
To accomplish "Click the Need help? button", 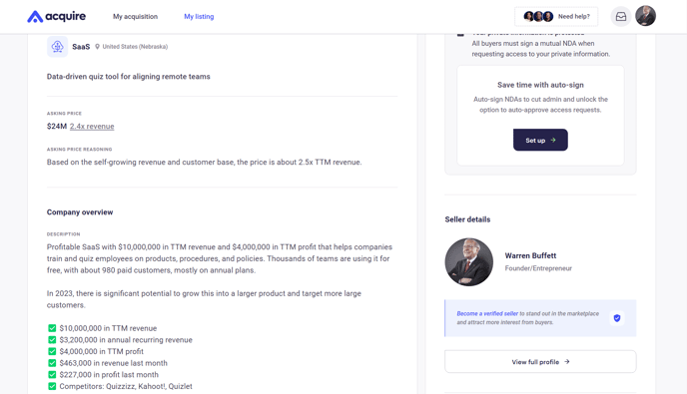I will [556, 17].
